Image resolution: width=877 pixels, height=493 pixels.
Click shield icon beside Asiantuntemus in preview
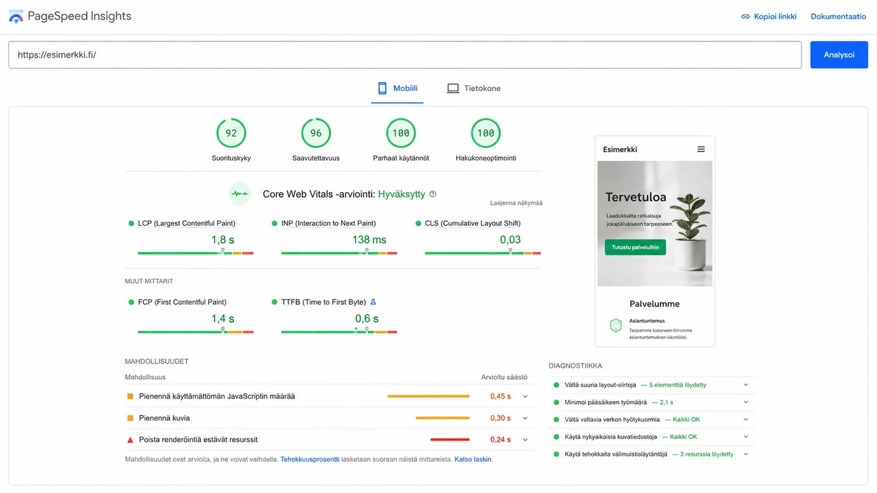pos(616,325)
